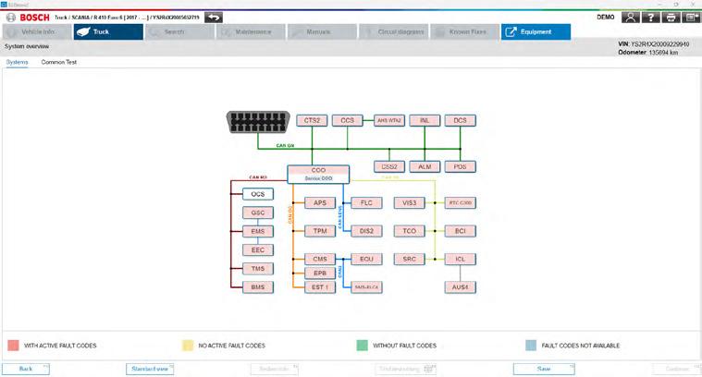
Task: Select the PDS control unit block
Action: point(461,166)
